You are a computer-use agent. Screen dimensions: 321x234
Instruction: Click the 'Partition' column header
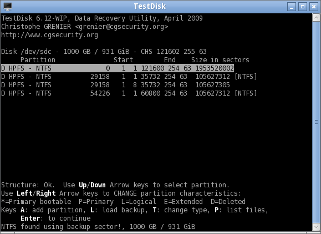(x=38, y=60)
